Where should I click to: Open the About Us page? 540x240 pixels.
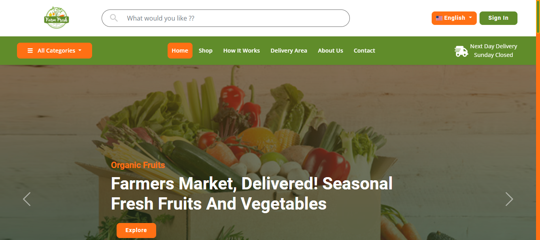(330, 51)
